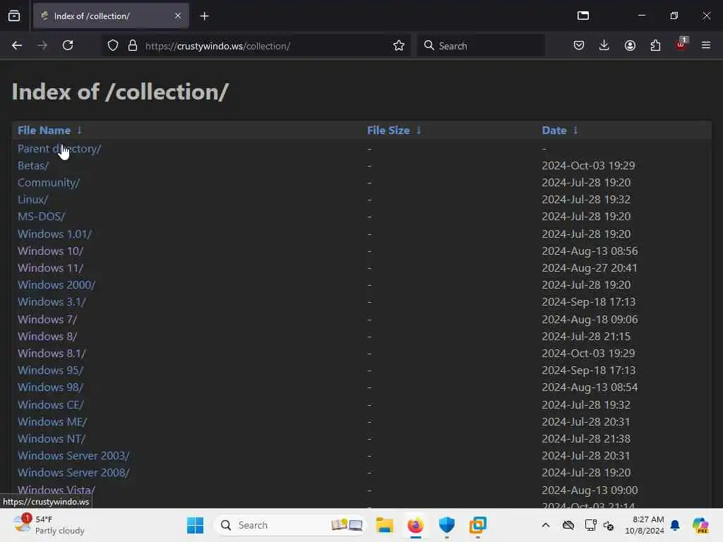
Task: Click the Copilot icon in taskbar corner
Action: click(700, 525)
